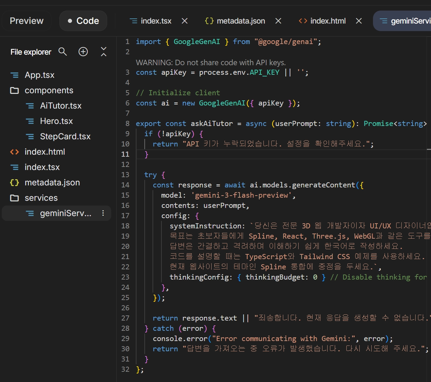Open the metadata.json editor tab
This screenshot has height=382, width=431.
241,21
